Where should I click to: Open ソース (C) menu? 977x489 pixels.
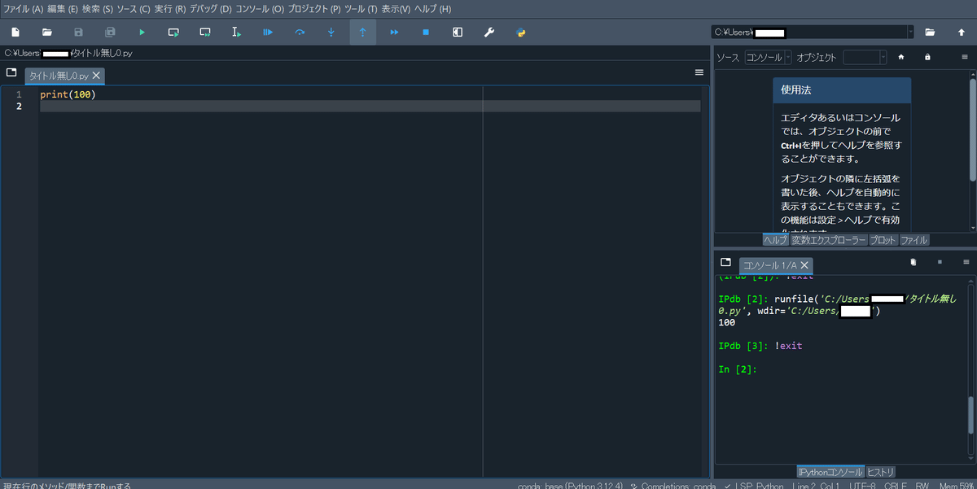pyautogui.click(x=134, y=8)
